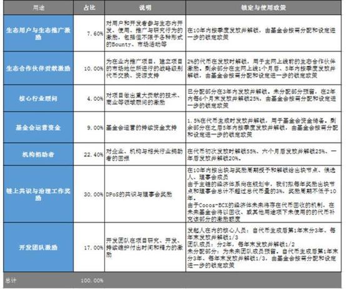Select the 30.00% percentage cell
The image size is (346, 289).
coord(89,194)
